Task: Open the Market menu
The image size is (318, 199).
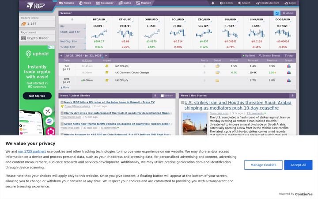Action: point(143,3)
